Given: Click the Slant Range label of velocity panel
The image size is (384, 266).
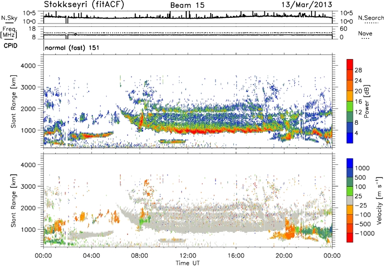Looking at the screenshot, I should [x=13, y=200].
